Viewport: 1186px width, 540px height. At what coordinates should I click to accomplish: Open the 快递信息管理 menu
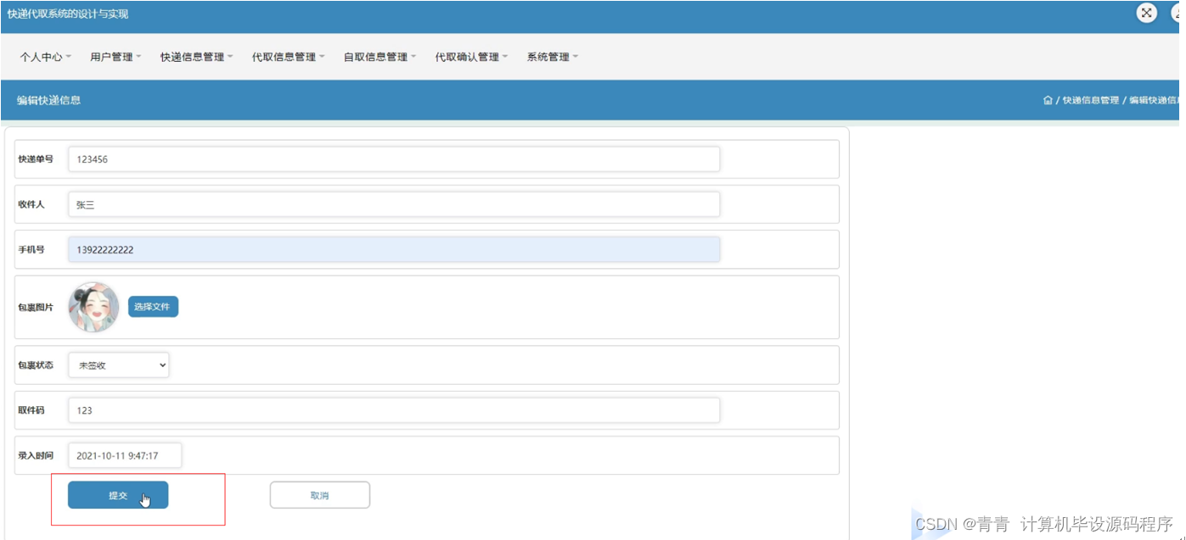196,56
